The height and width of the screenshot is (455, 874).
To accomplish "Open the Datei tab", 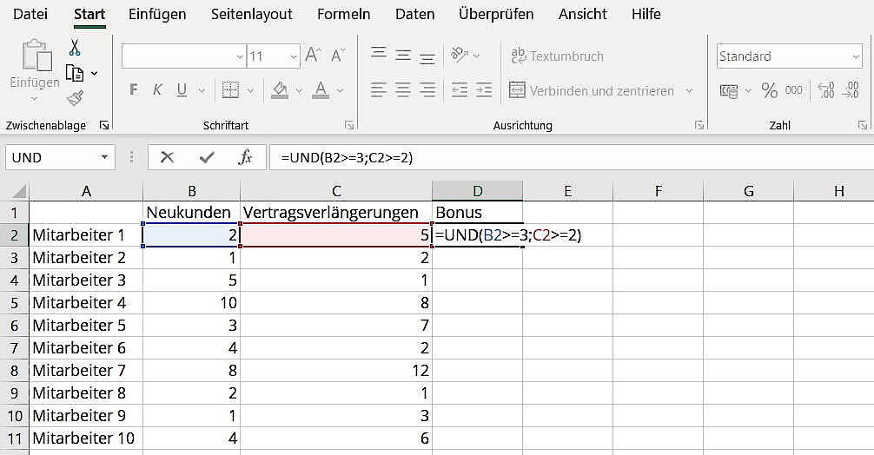I will (x=30, y=14).
